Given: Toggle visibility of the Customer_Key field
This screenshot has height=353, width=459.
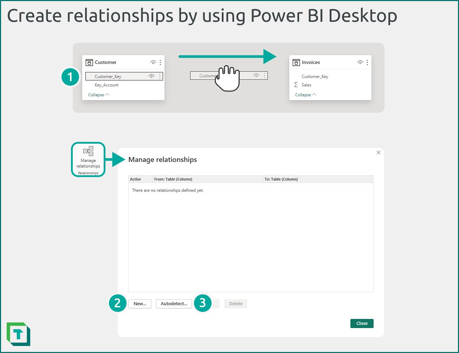Looking at the screenshot, I should pyautogui.click(x=151, y=76).
